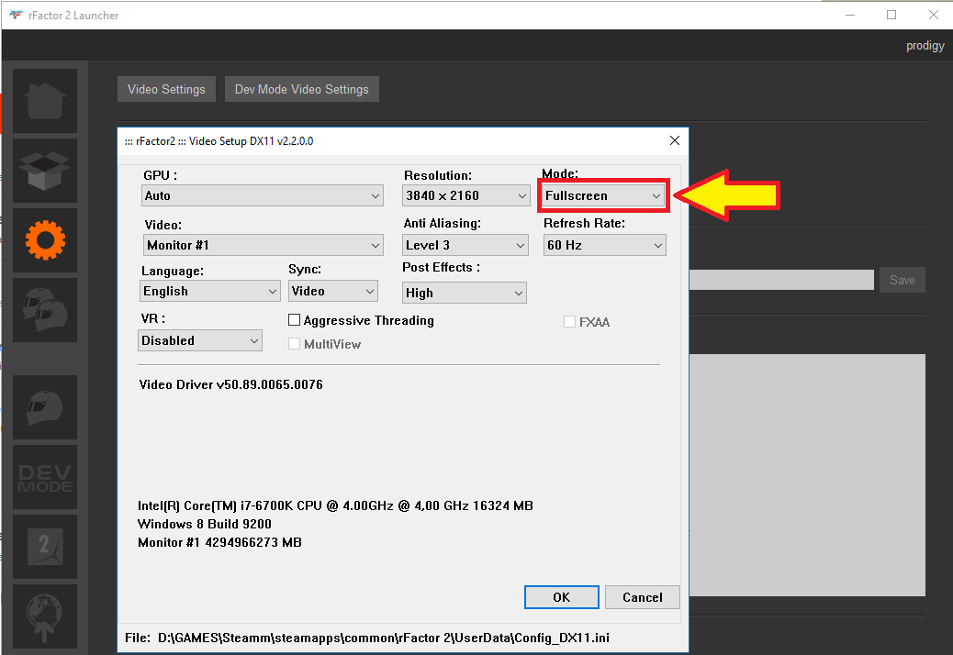The height and width of the screenshot is (655, 953).
Task: Open the Video dropdown showing Monitor #1
Action: point(263,245)
